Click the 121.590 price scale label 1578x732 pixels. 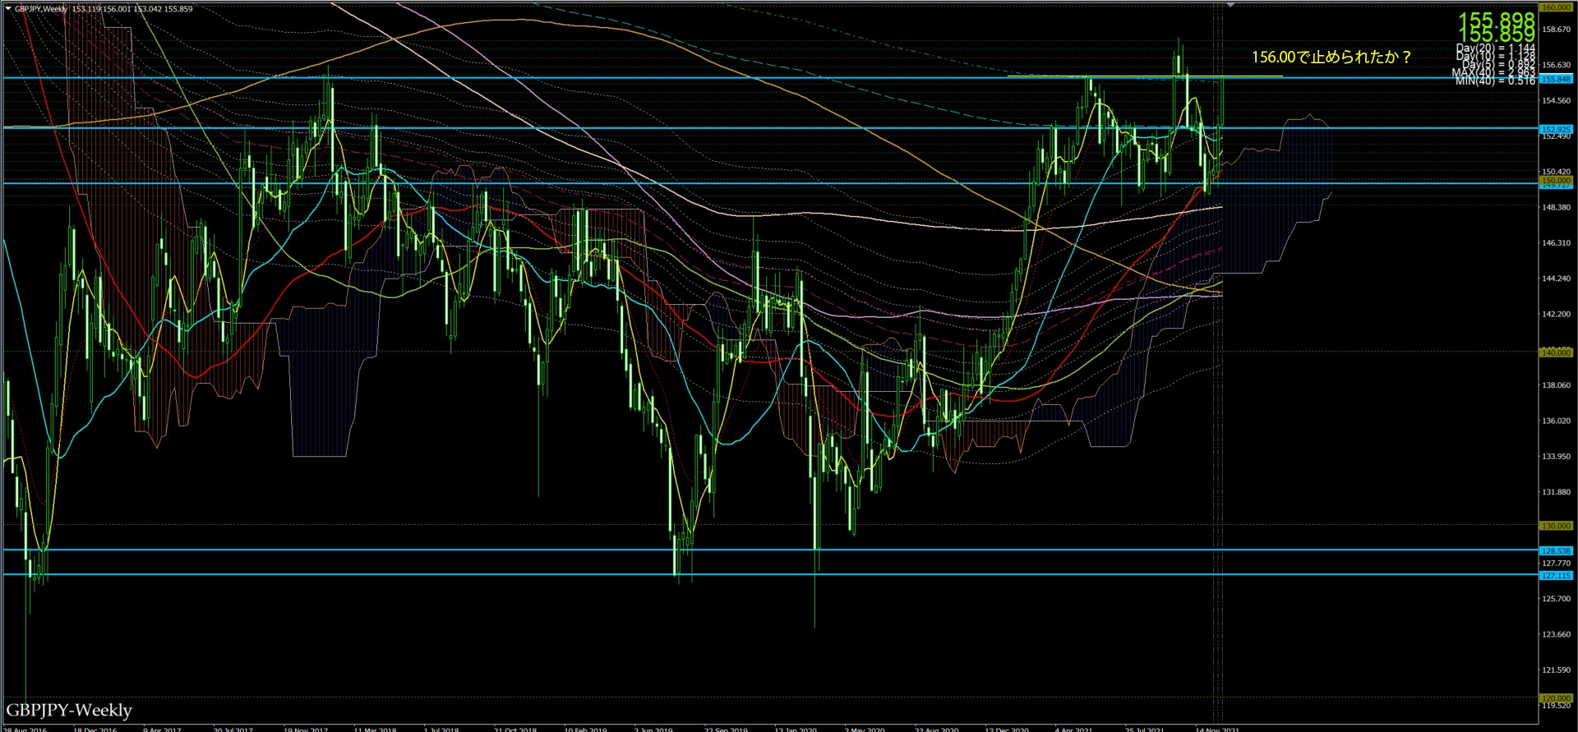coord(1557,670)
